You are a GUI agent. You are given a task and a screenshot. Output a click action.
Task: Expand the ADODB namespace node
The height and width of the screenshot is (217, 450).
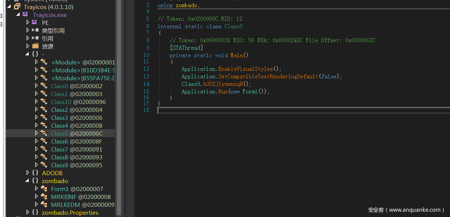[x=28, y=173]
